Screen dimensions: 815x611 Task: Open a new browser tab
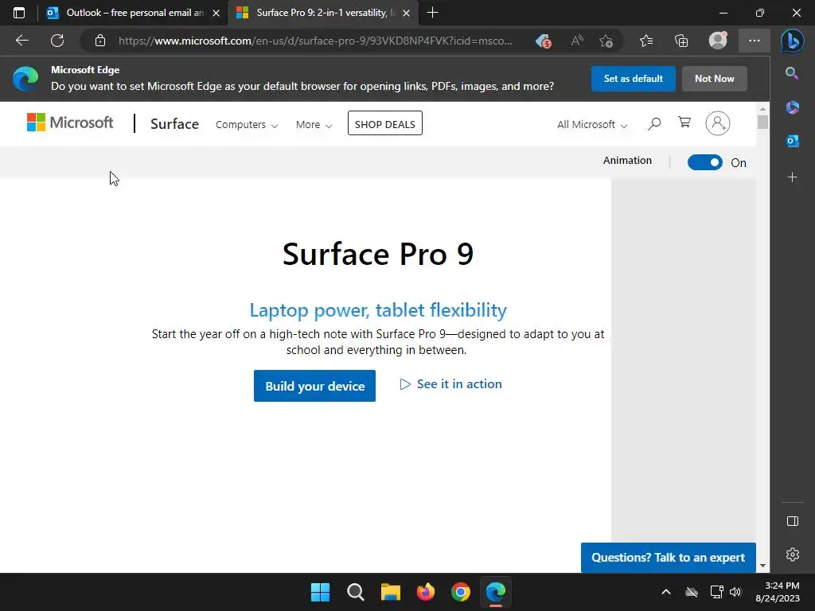pos(432,13)
